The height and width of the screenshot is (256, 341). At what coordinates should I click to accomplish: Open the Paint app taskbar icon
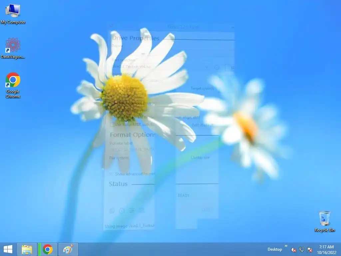tap(68, 249)
